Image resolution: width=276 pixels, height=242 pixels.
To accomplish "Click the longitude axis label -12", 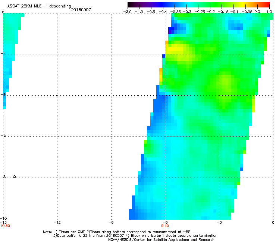I will [x=57, y=223].
